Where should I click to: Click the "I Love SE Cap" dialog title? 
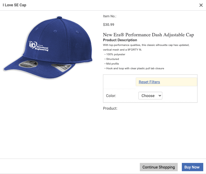[15, 5]
